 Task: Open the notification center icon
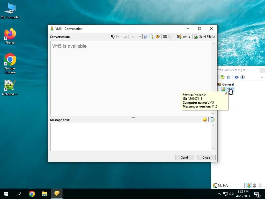[257, 194]
